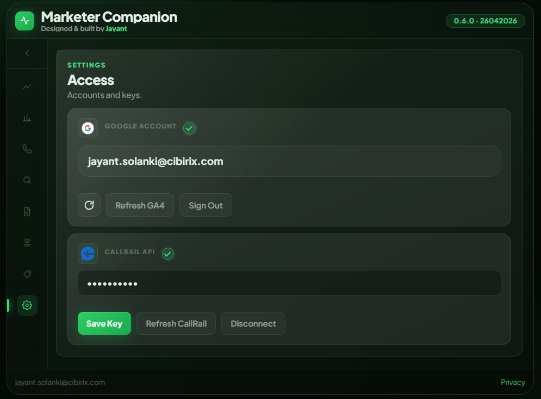This screenshot has width=541, height=399.
Task: Click the SETTINGS section label
Action: click(86, 65)
